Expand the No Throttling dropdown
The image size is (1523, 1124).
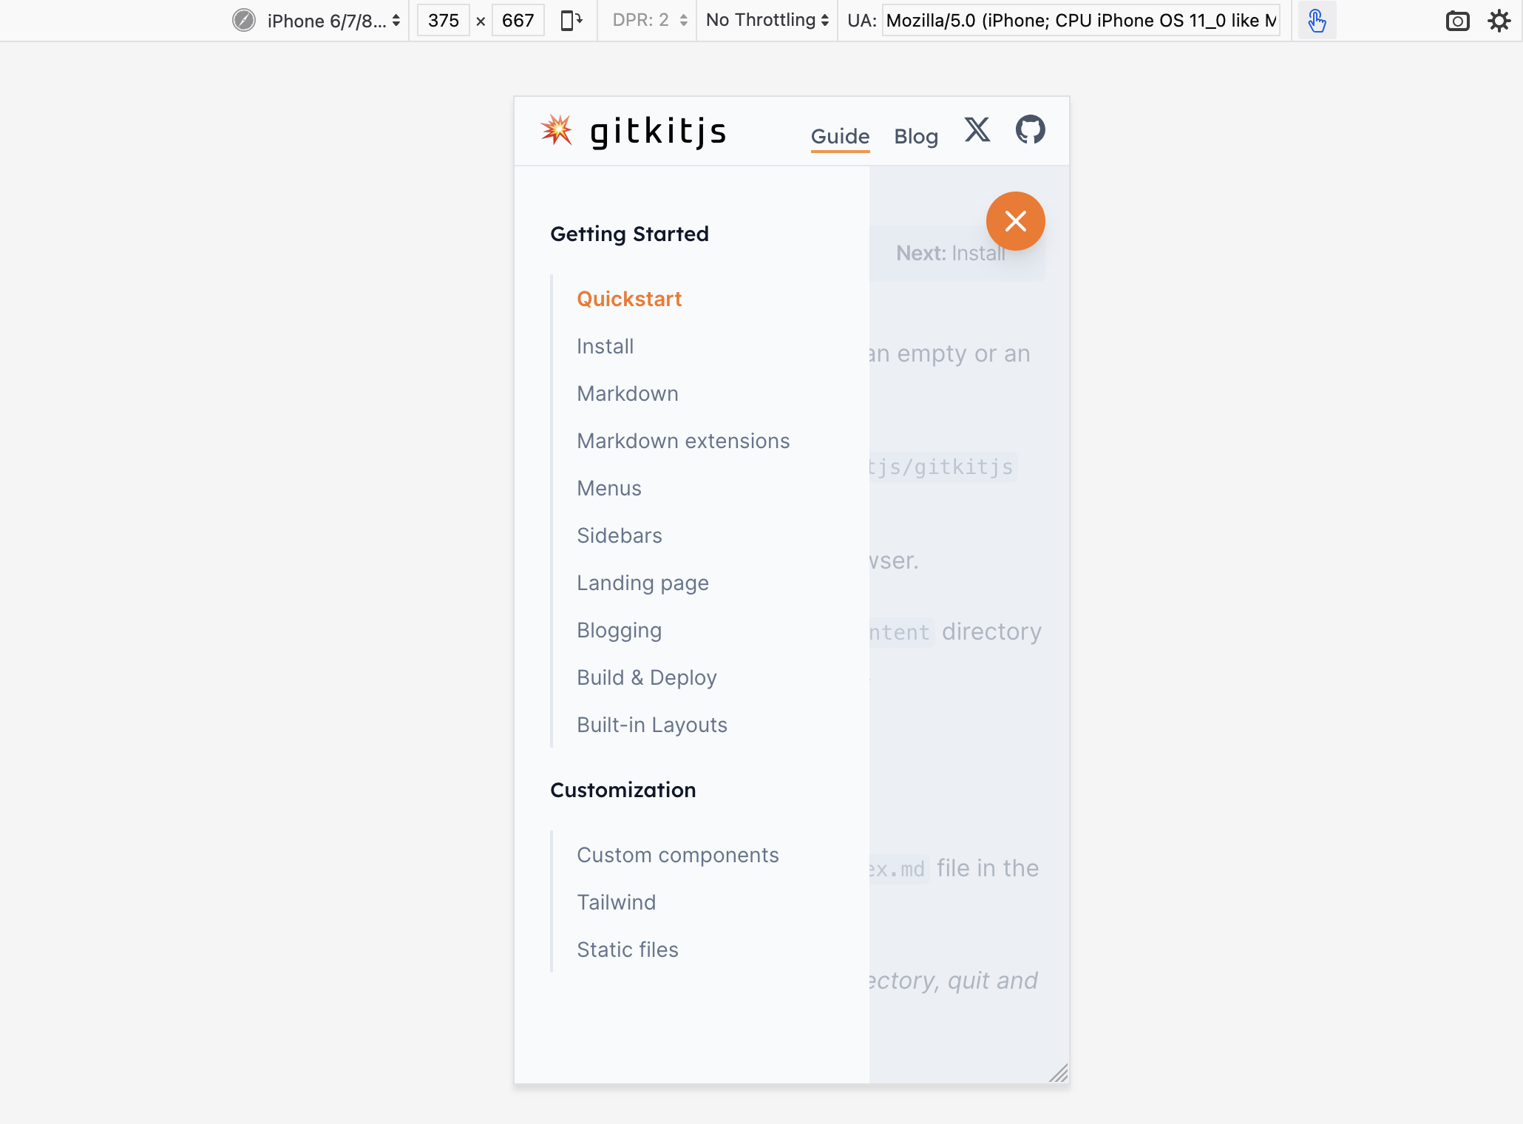point(767,20)
